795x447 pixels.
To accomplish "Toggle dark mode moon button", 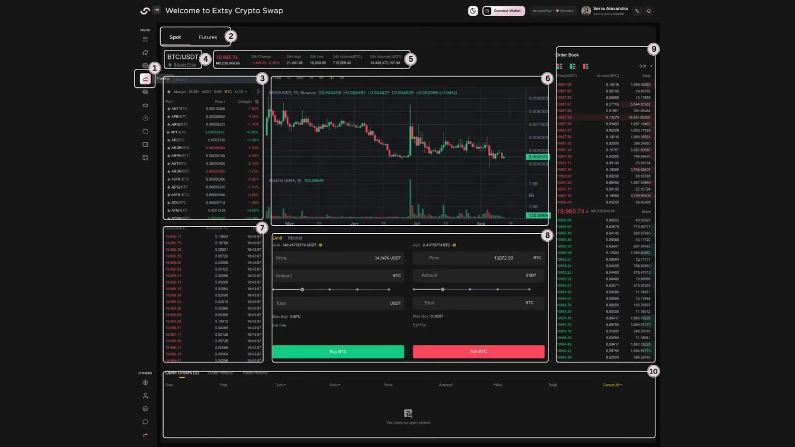I will pyautogui.click(x=473, y=11).
